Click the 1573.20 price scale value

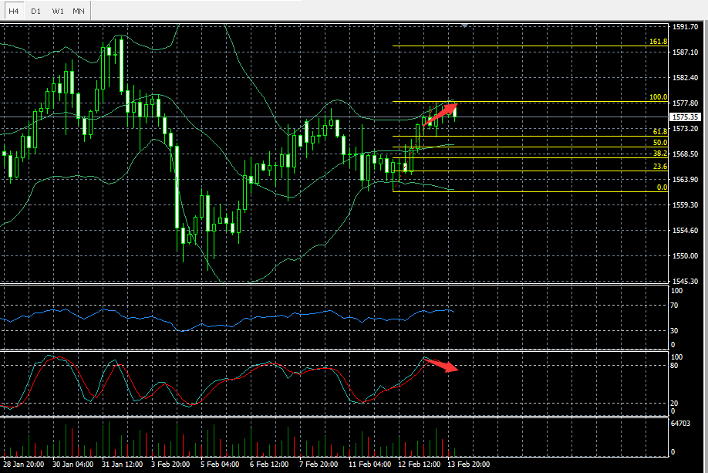pyautogui.click(x=685, y=129)
